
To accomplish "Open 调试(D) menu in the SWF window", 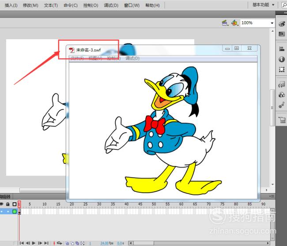I will [x=132, y=58].
